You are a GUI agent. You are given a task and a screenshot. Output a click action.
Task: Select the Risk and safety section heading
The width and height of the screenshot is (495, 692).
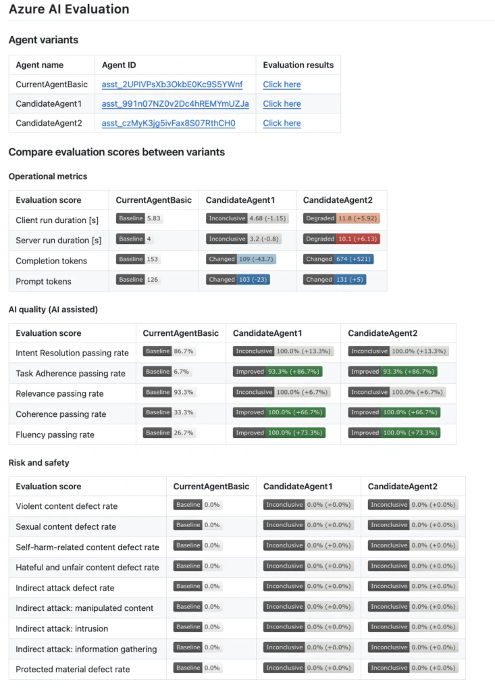coord(38,463)
